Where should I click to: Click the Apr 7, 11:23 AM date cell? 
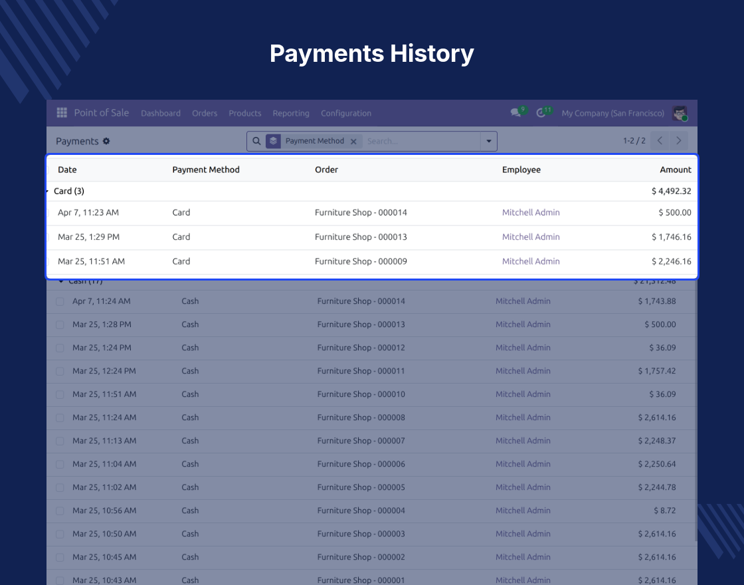88,212
